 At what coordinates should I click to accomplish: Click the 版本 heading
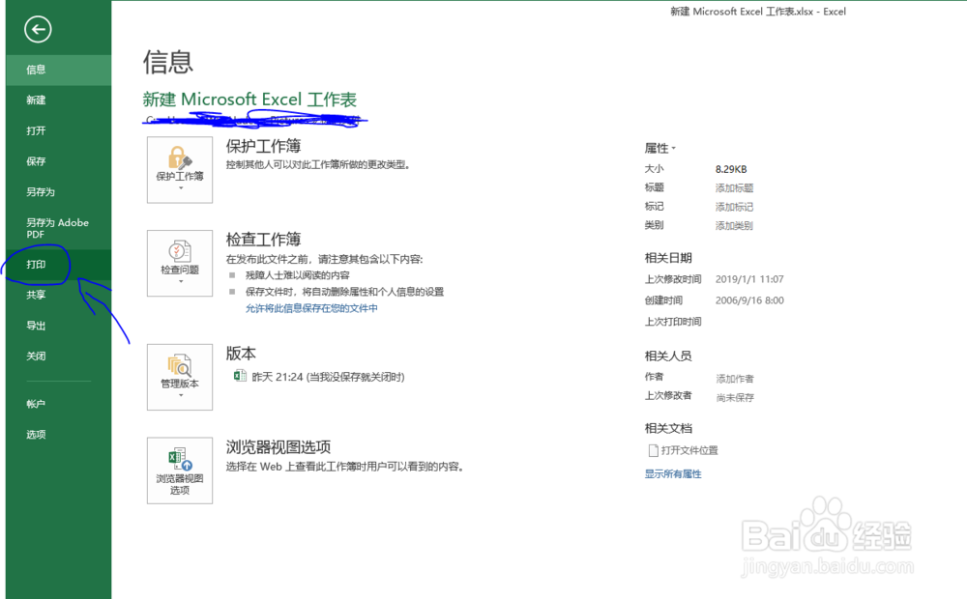point(241,353)
